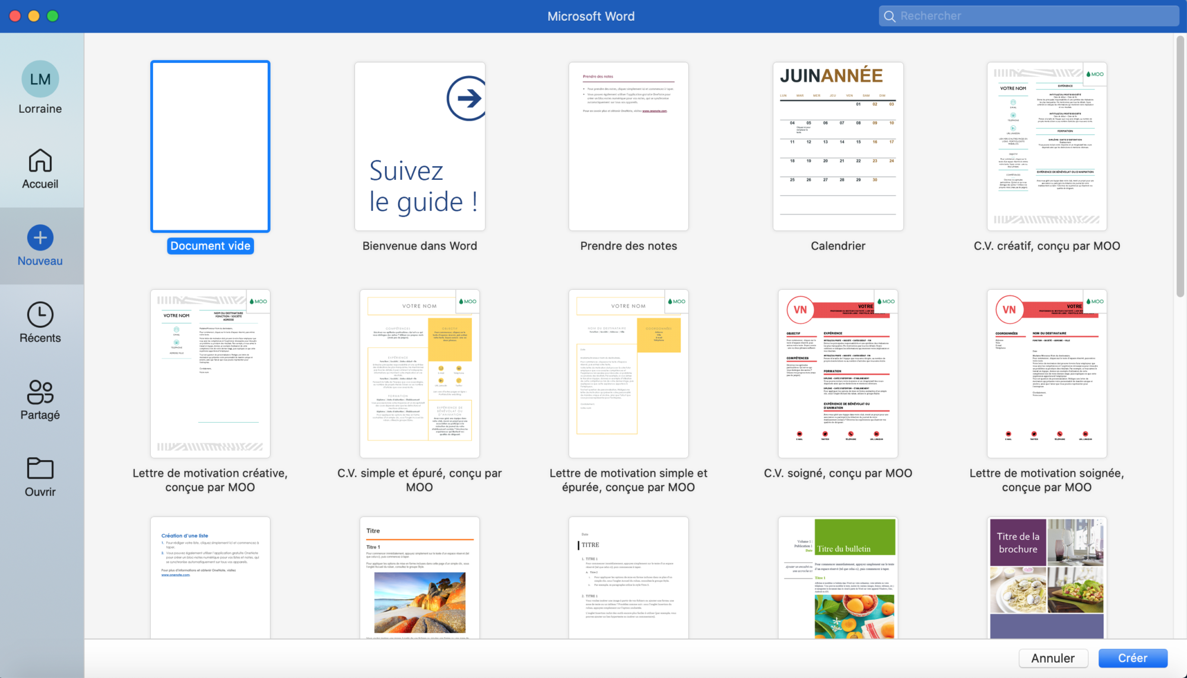Click the Ouvrir folder icon
The image size is (1187, 678).
pyautogui.click(x=40, y=468)
